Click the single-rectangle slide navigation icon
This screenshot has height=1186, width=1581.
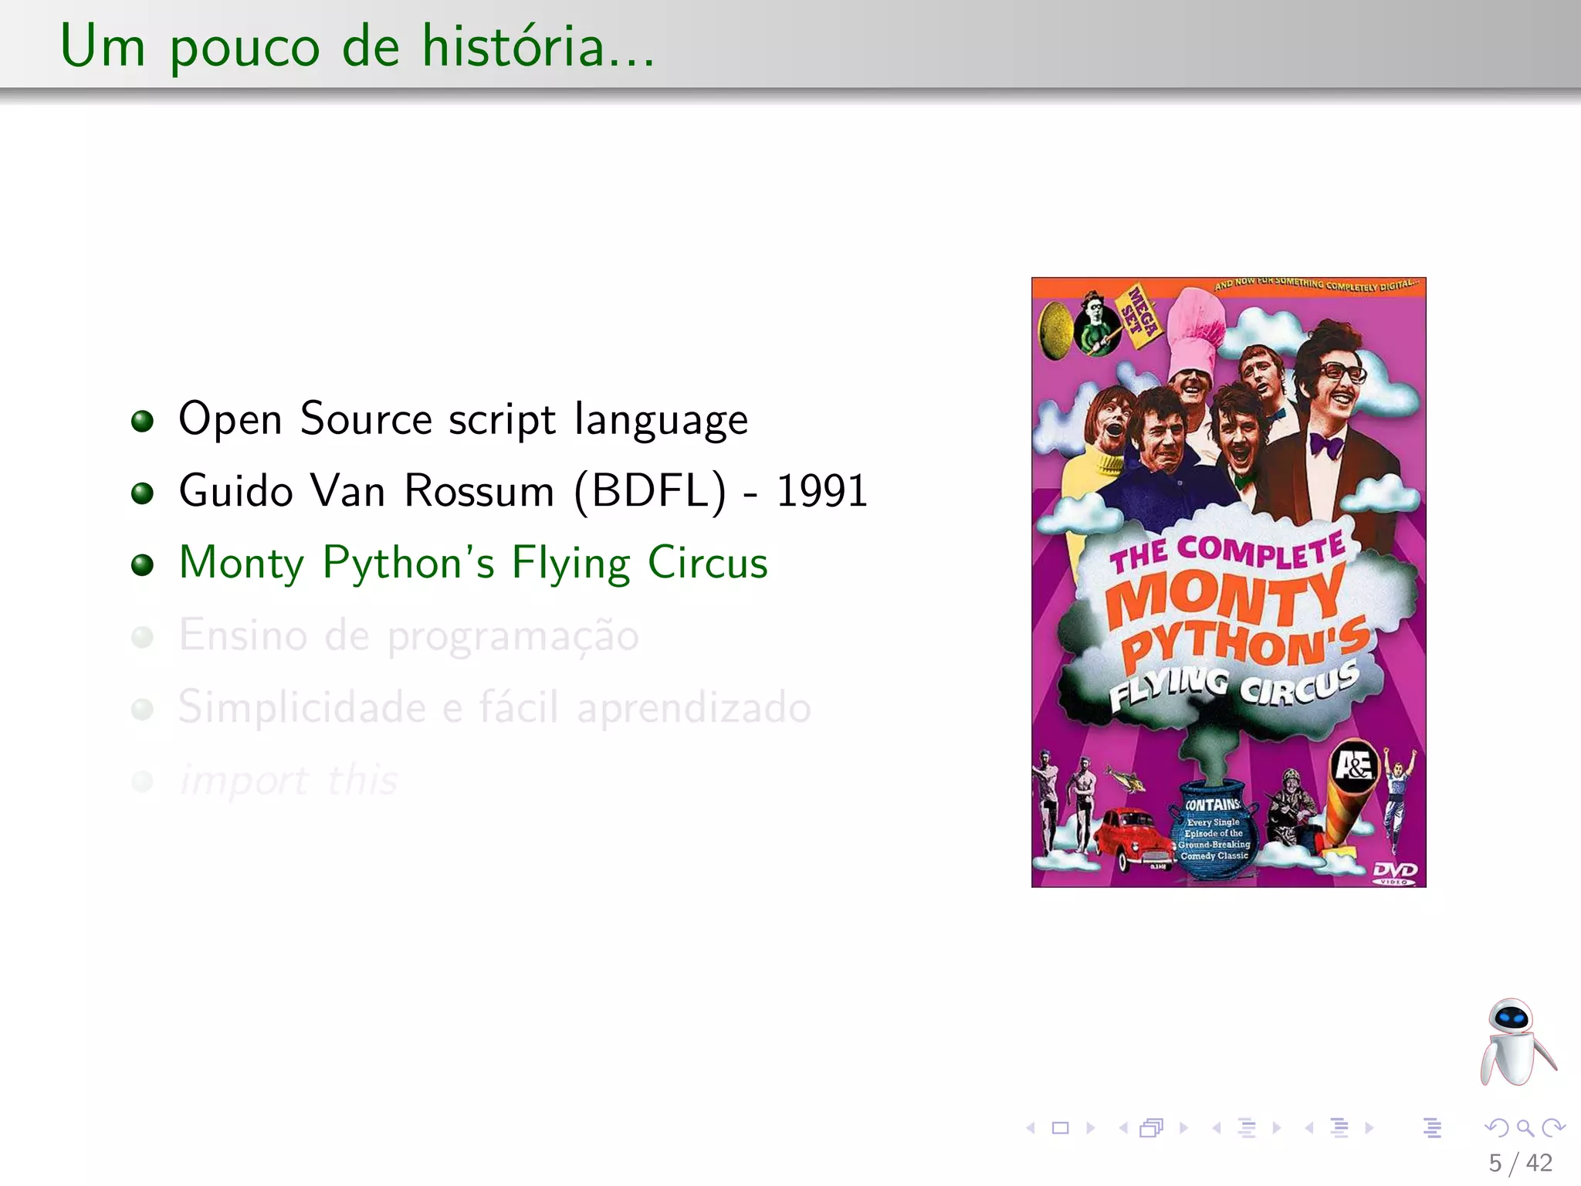(x=1061, y=1128)
